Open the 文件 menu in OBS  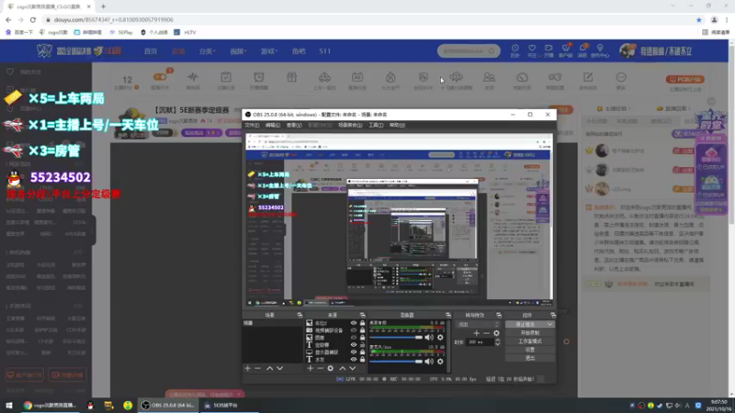pos(252,125)
